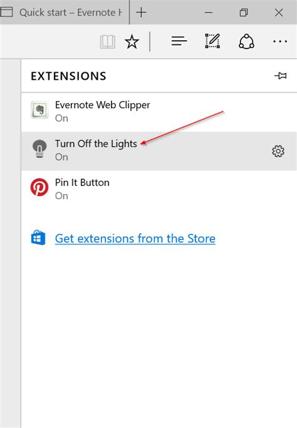Open a new tab with plus button
This screenshot has width=297, height=428.
coord(141,13)
